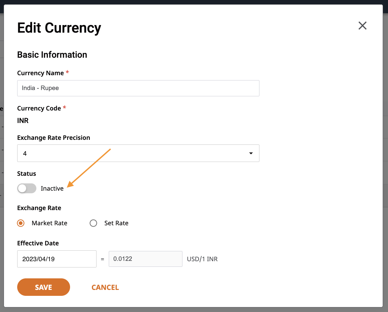Screen dimensions: 388x312
Task: Click the Market Rate label text
Action: pos(50,223)
